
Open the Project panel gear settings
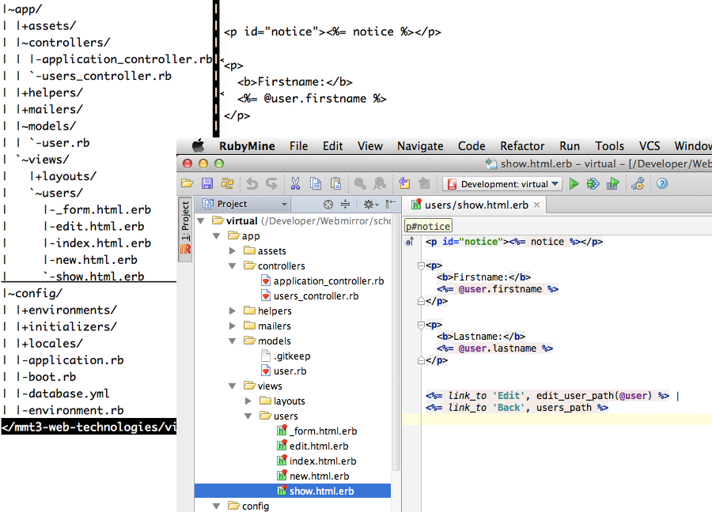click(370, 205)
